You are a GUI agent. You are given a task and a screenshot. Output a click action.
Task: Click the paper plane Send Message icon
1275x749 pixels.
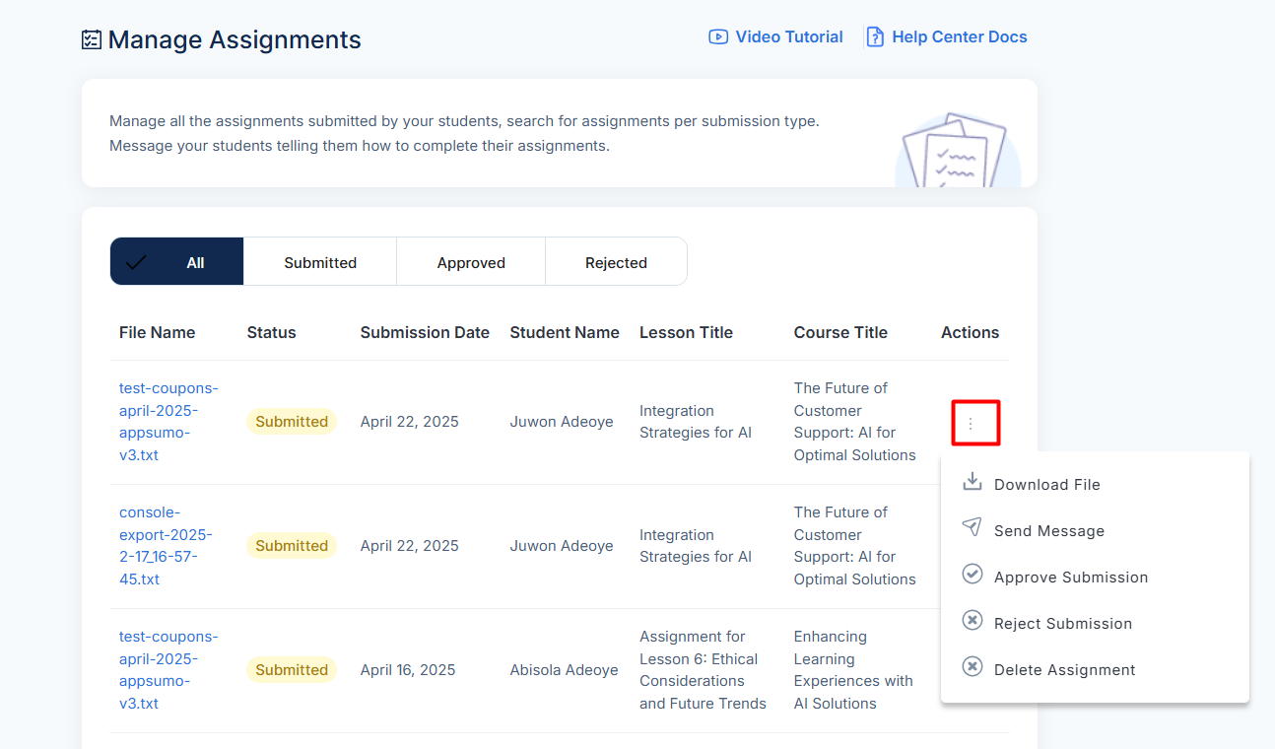pos(973,527)
